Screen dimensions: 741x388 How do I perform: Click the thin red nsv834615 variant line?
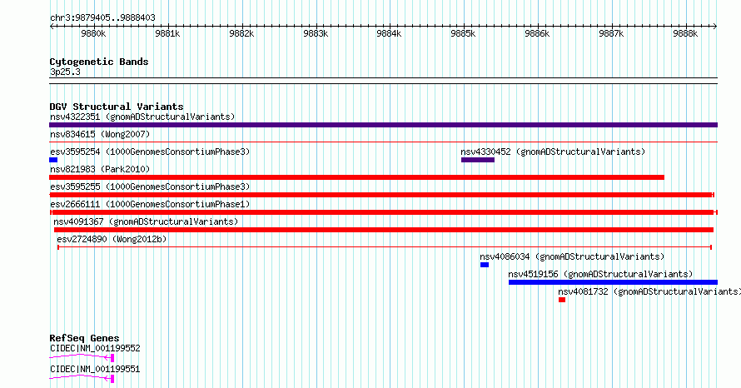pos(383,142)
